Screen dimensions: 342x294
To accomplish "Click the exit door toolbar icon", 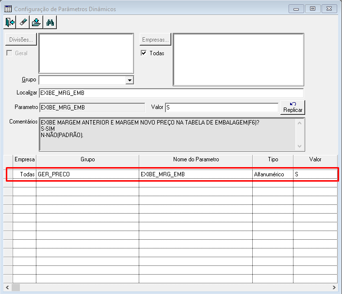I will 10,22.
